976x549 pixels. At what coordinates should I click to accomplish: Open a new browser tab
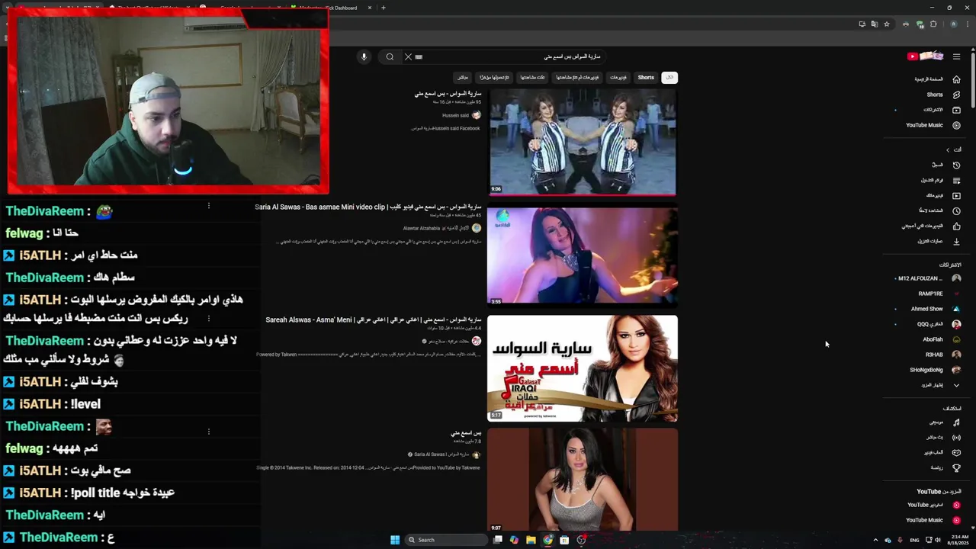click(383, 8)
